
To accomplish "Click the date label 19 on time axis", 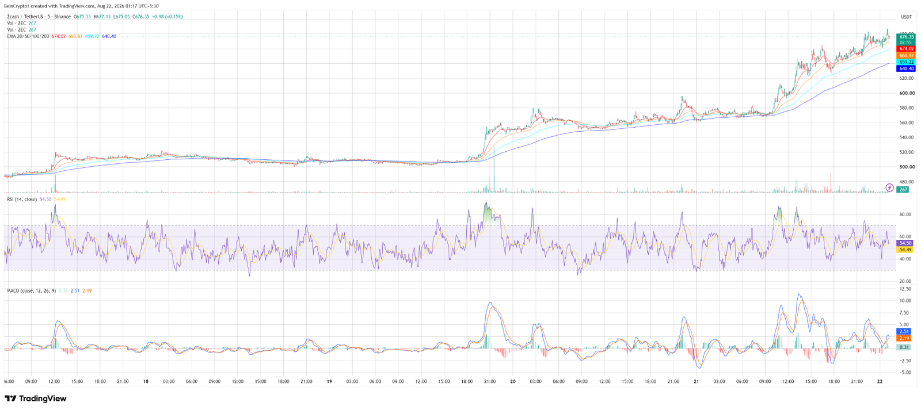I will point(329,381).
